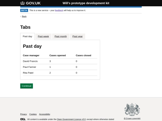Switch to the Past month tab

61,36
